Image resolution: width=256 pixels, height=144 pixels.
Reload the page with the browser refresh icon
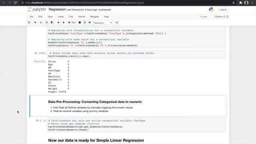[x=15, y=3]
